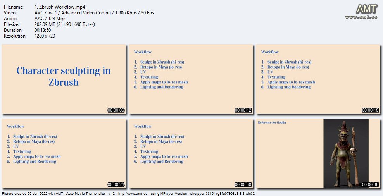Click the duration value '00:13:50'
Image resolution: width=383 pixels, height=196 pixels.
[x=43, y=30]
